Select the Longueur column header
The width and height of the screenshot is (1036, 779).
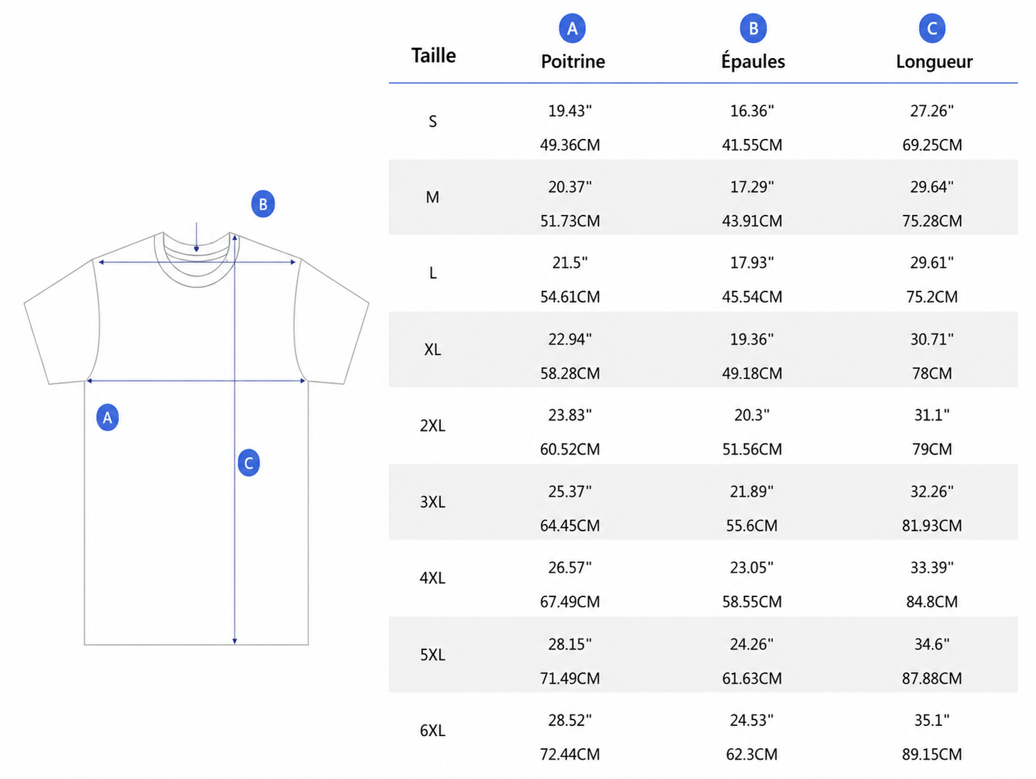click(x=934, y=62)
